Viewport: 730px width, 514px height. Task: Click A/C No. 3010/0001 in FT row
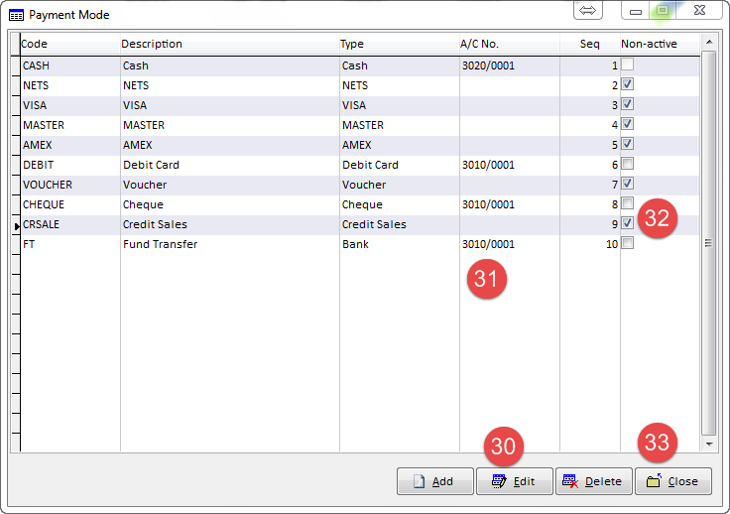510,244
